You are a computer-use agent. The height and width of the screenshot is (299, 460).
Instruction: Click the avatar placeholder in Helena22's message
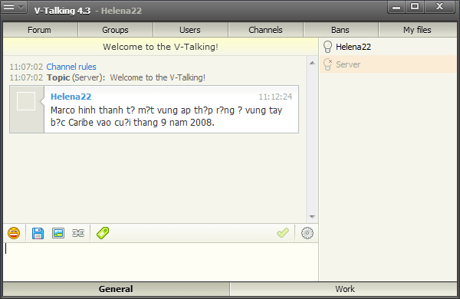pos(26,101)
